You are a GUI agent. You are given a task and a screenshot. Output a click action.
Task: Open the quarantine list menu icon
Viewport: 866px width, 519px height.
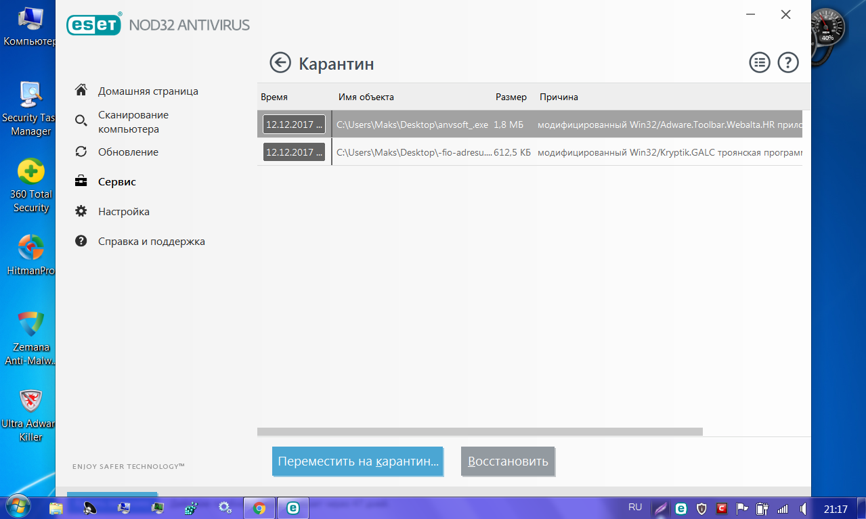tap(760, 63)
